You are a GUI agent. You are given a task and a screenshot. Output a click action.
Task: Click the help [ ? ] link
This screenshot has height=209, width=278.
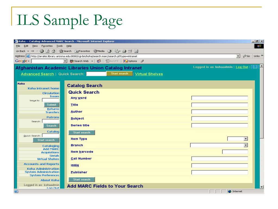pos(255,67)
